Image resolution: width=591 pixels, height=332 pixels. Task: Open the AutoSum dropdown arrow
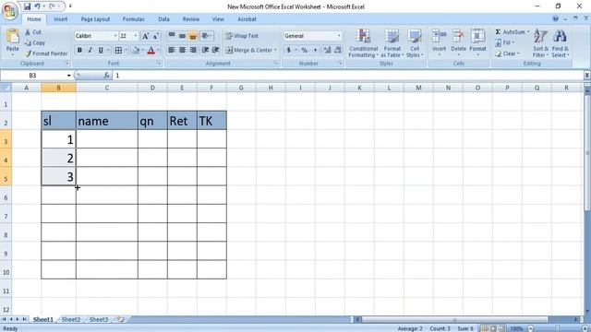coord(528,32)
